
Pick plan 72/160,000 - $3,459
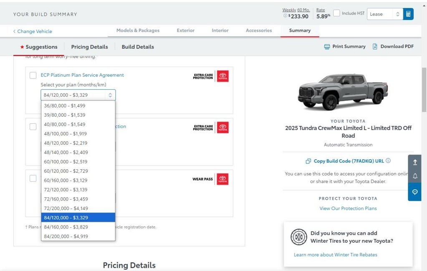click(x=78, y=199)
